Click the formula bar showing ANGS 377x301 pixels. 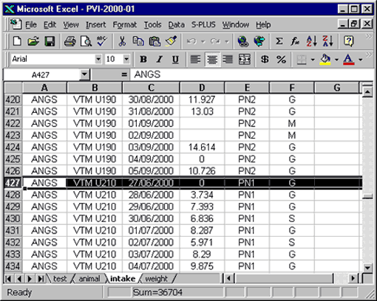(x=251, y=75)
